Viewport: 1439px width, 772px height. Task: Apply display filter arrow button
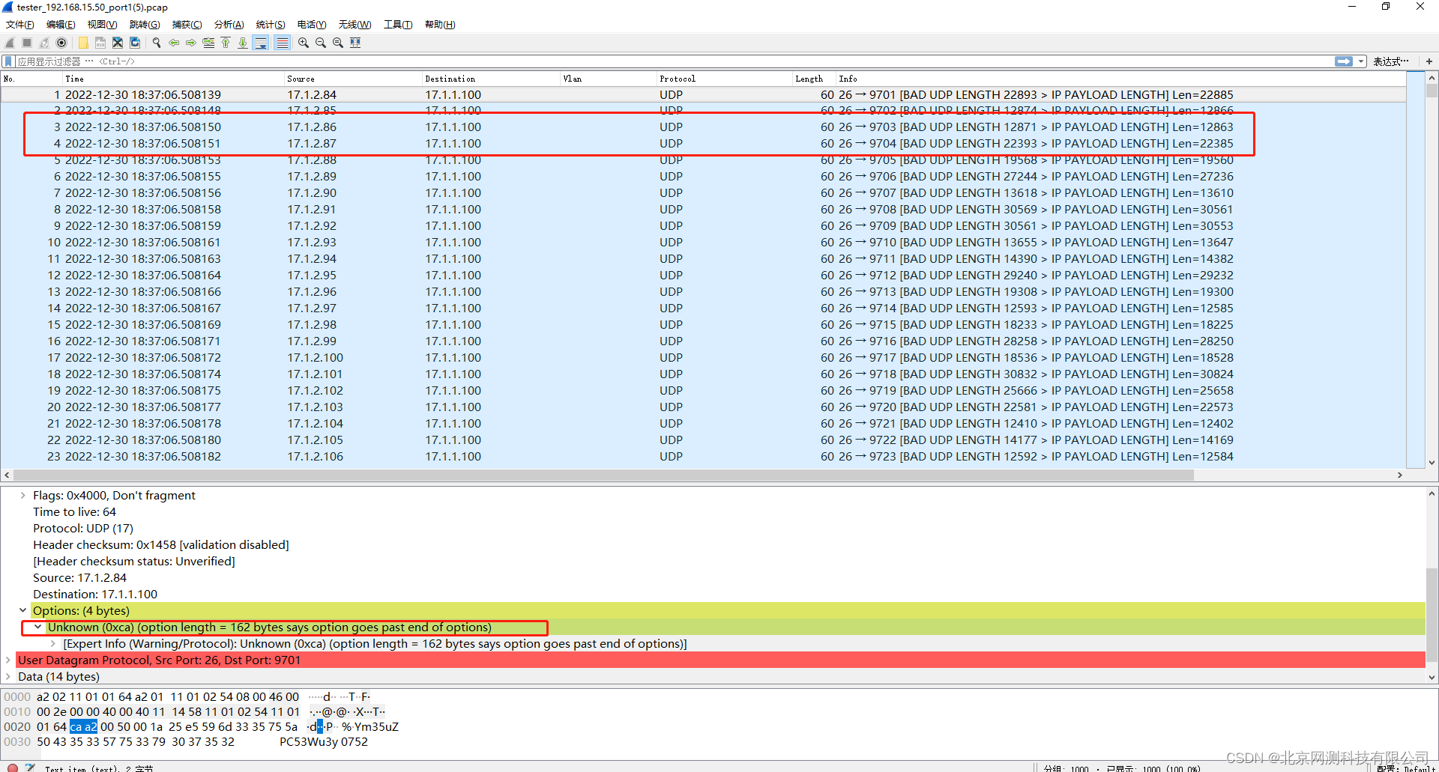(1344, 61)
